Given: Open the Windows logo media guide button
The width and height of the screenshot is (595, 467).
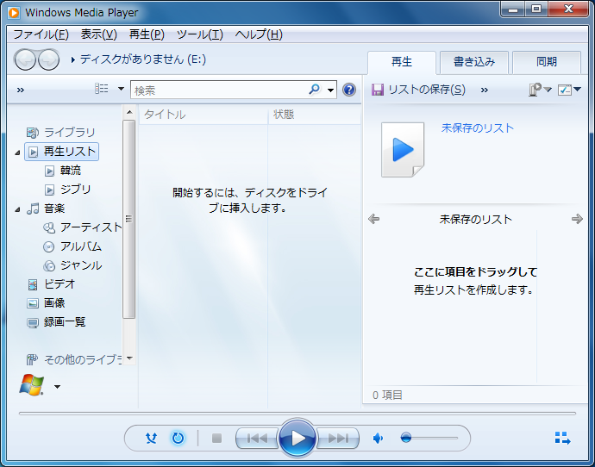Looking at the screenshot, I should coord(32,385).
